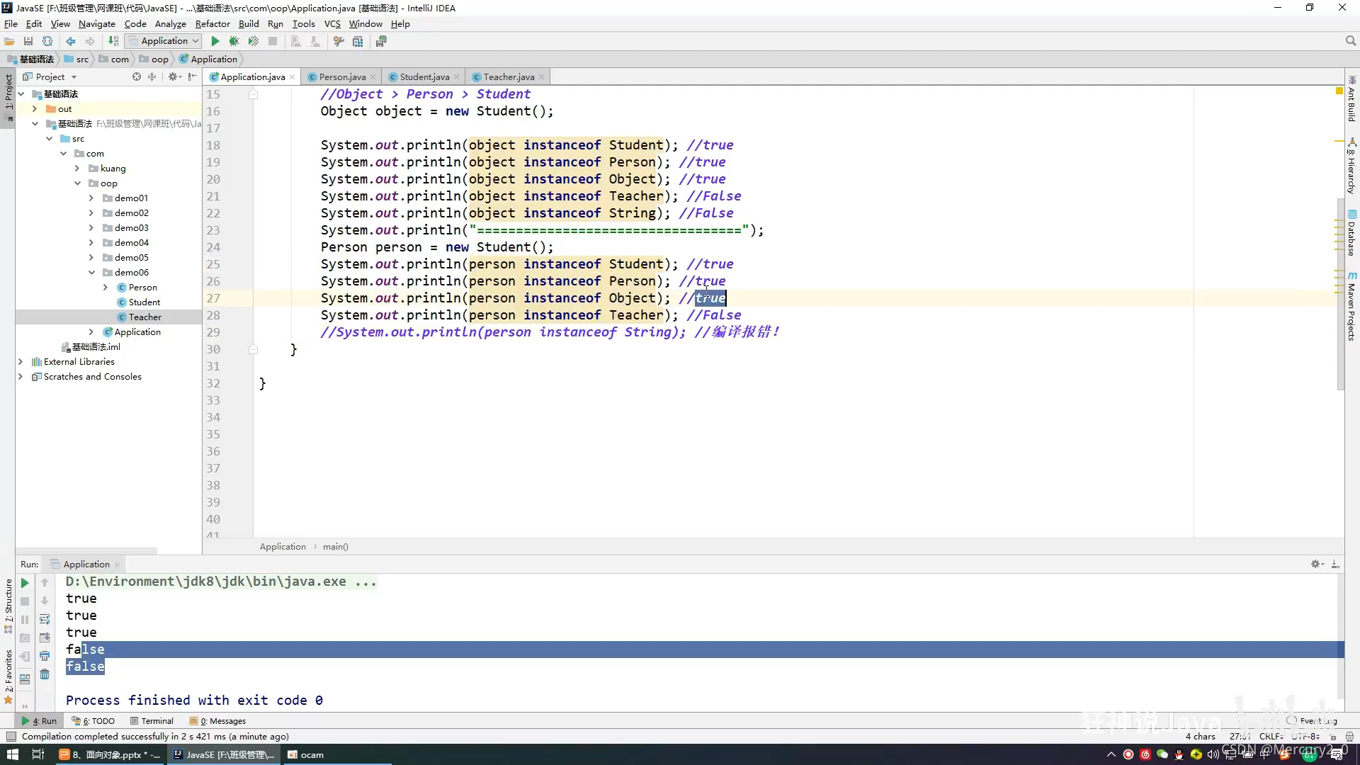Close the Application.java editor tab
The width and height of the screenshot is (1360, 765).
click(292, 77)
